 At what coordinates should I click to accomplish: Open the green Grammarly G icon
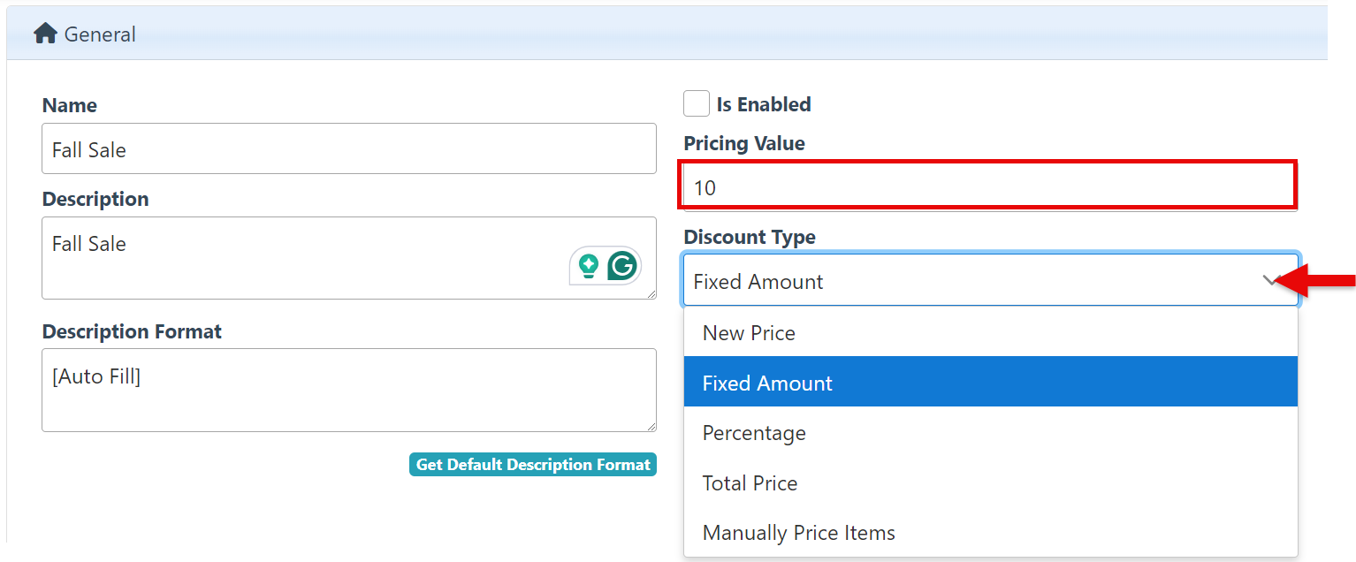(x=622, y=265)
